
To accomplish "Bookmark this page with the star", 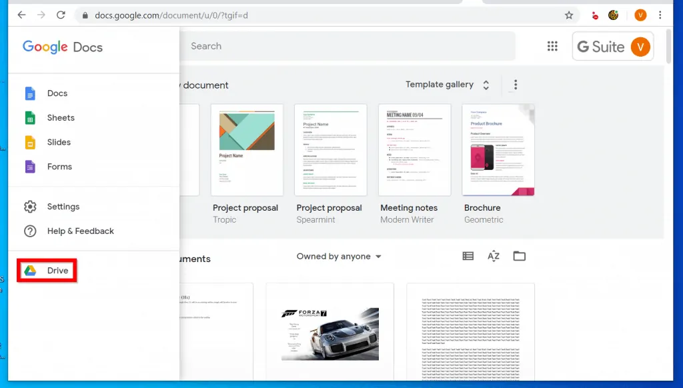I will [568, 15].
